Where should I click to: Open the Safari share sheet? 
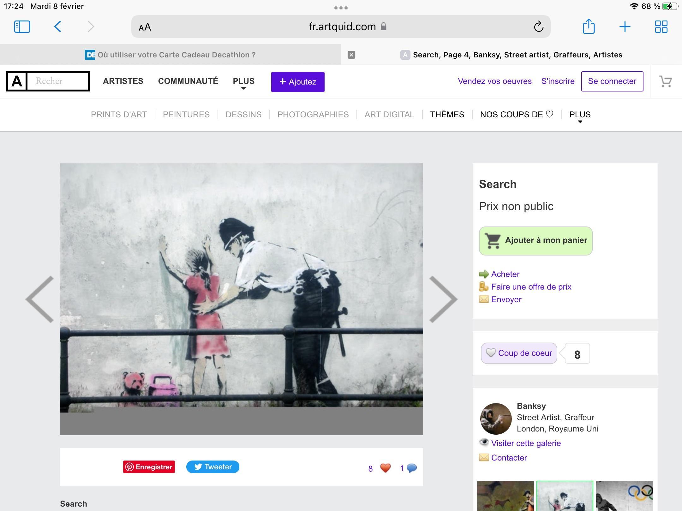[589, 26]
